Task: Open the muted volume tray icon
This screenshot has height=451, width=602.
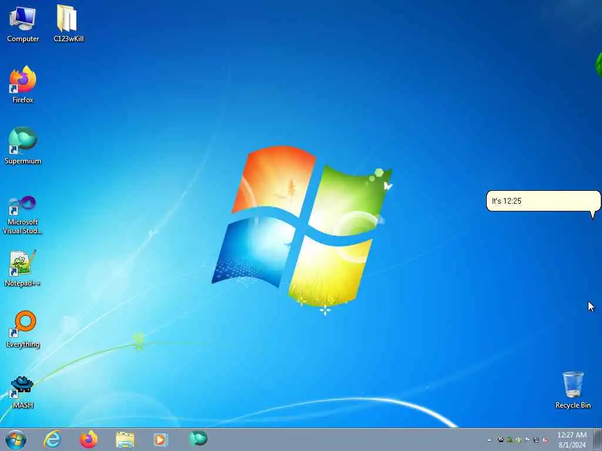Action: 545,440
